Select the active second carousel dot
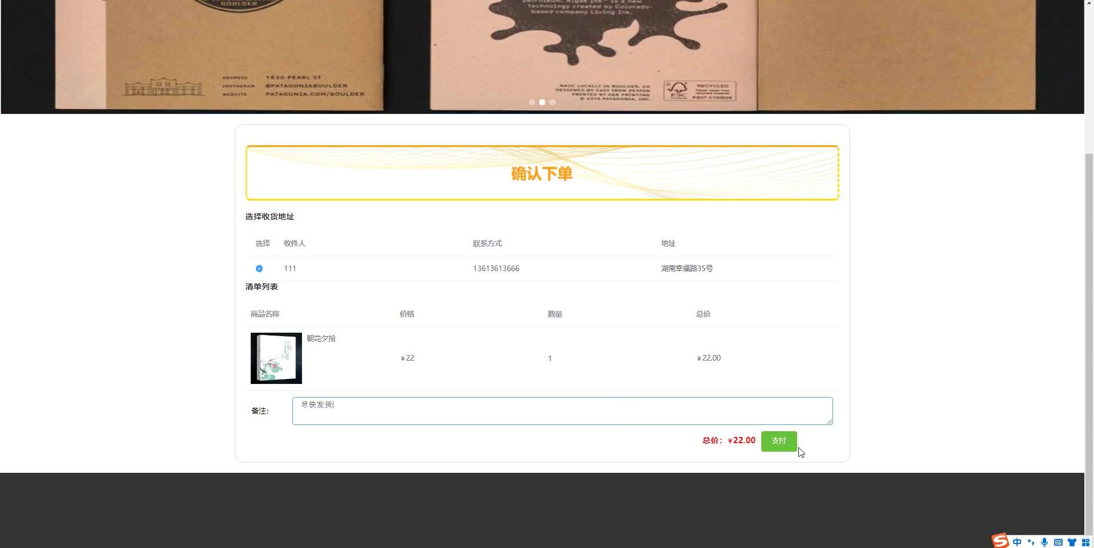 (x=542, y=103)
